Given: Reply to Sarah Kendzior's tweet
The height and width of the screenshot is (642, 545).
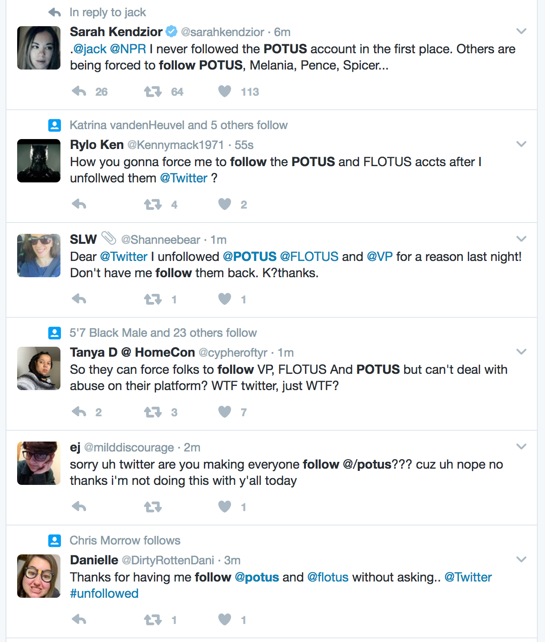Looking at the screenshot, I should click(79, 92).
